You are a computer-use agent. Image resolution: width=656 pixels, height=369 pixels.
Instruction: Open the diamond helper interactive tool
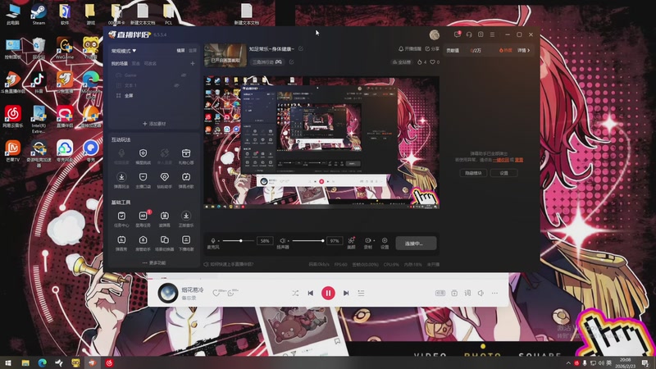165,180
